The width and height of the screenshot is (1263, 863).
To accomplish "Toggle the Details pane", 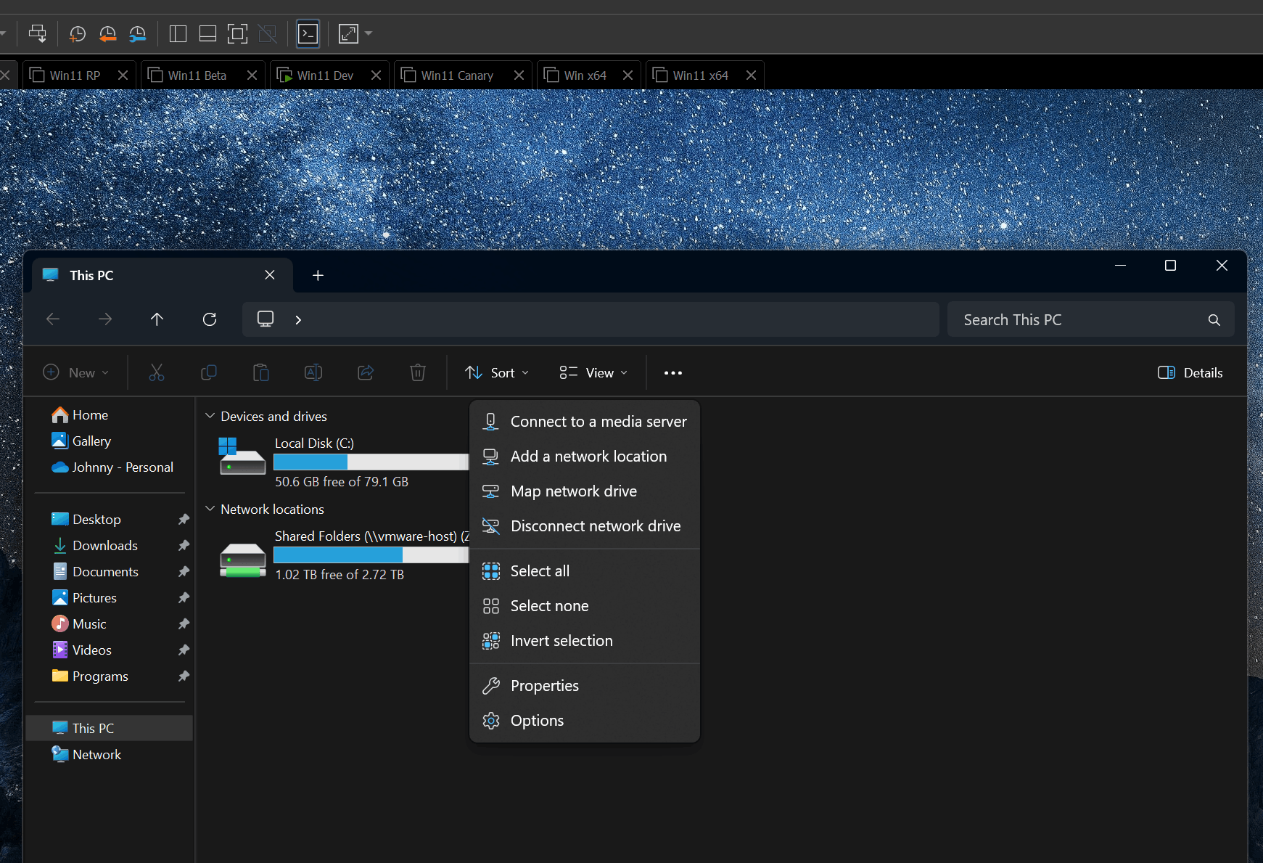I will 1190,373.
